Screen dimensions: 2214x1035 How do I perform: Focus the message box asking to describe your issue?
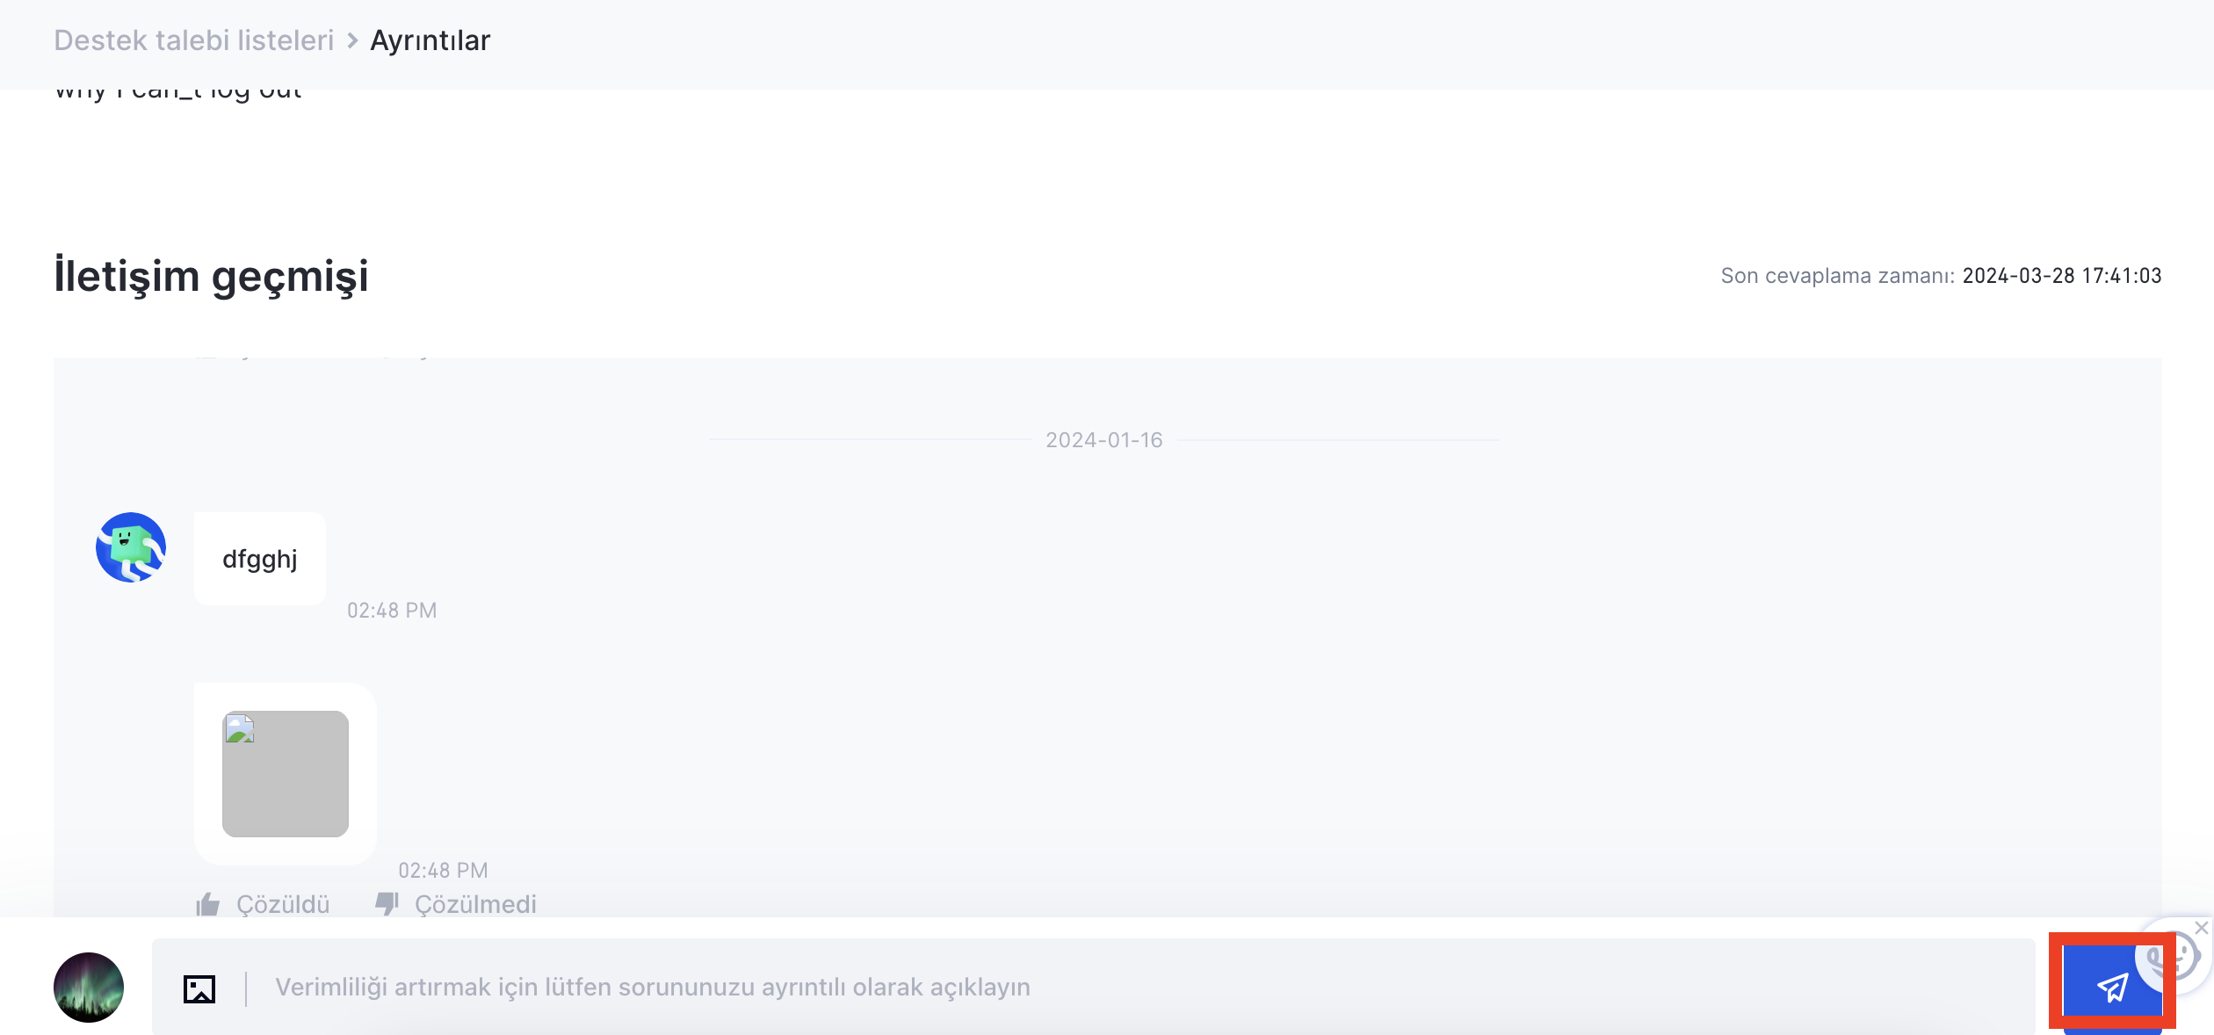click(x=1093, y=987)
